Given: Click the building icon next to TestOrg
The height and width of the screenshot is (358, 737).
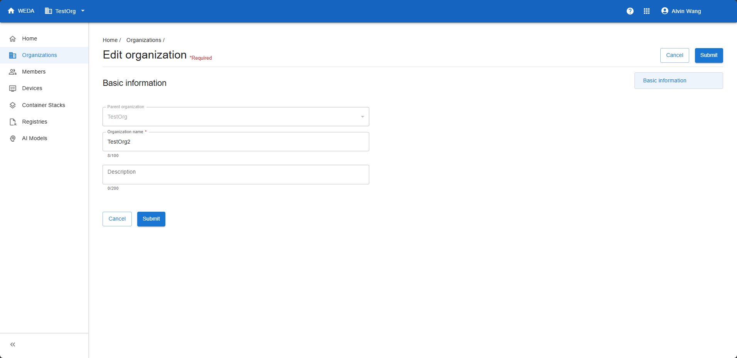Looking at the screenshot, I should [49, 11].
